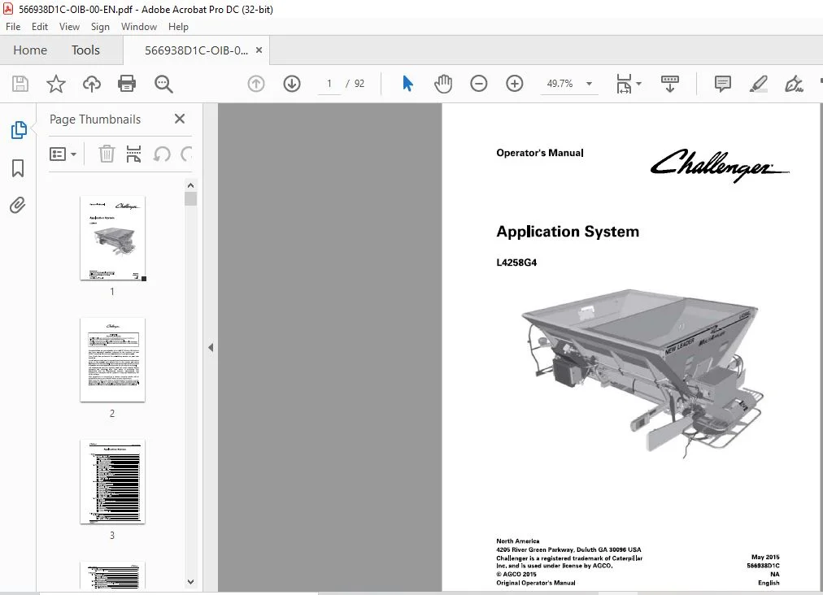Select the Highlight text pen tool
The image size is (823, 595).
759,84
